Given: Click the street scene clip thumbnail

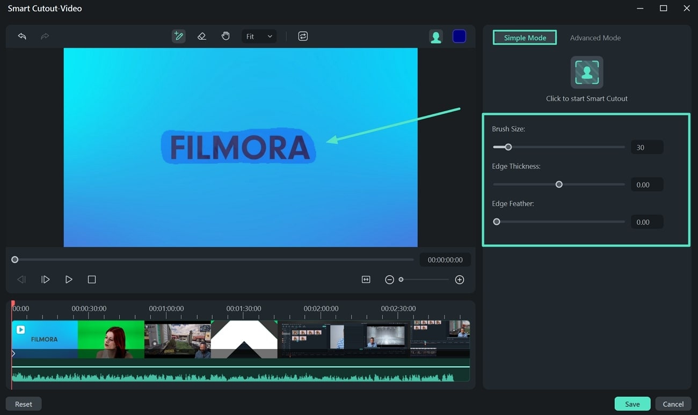Looking at the screenshot, I should pos(178,339).
